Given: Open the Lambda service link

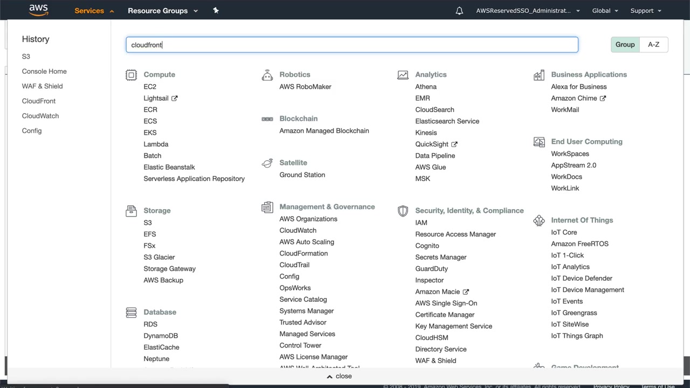Looking at the screenshot, I should 156,144.
